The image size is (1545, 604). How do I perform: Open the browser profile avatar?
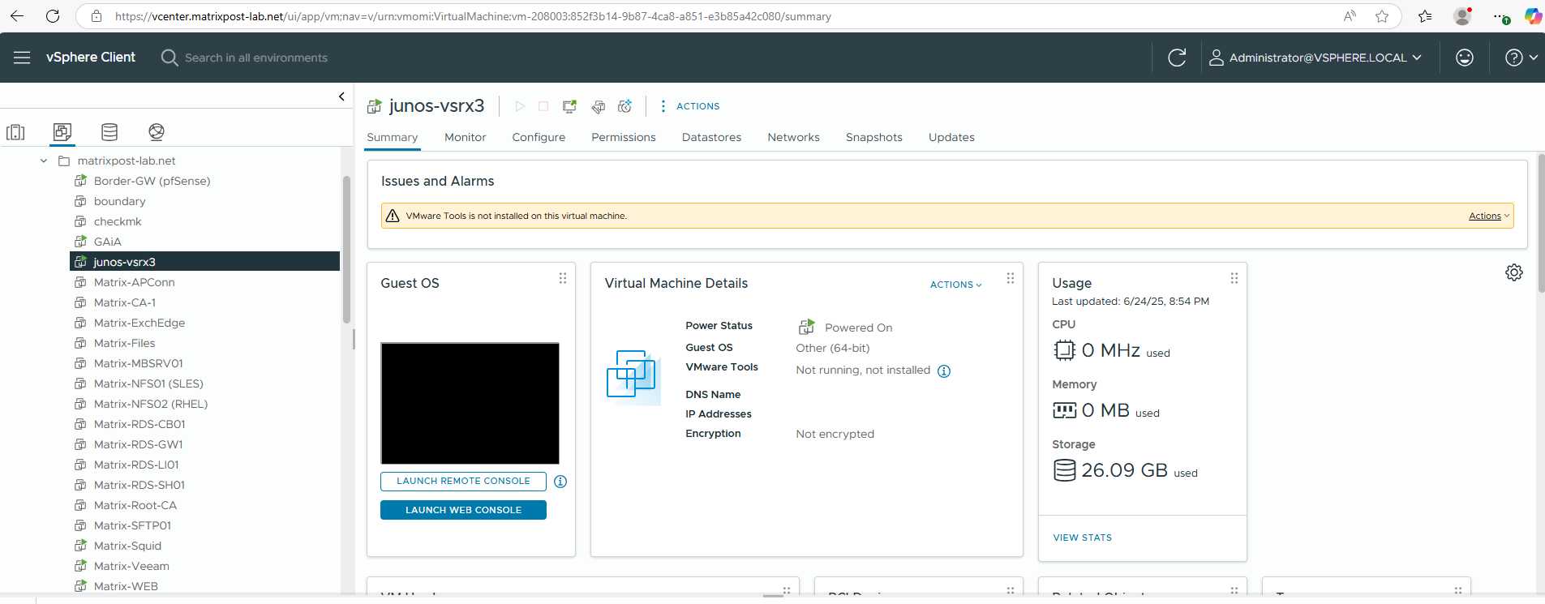point(1462,16)
